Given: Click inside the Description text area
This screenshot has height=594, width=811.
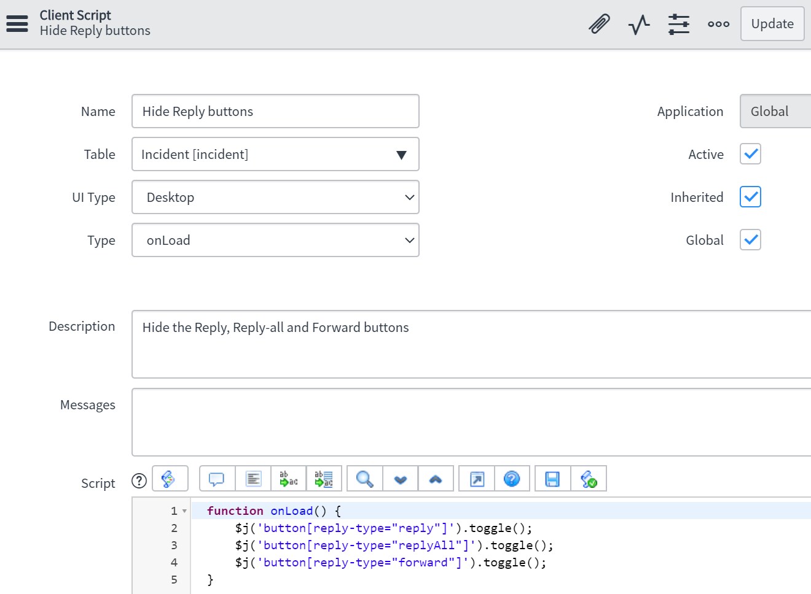Looking at the screenshot, I should 471,344.
